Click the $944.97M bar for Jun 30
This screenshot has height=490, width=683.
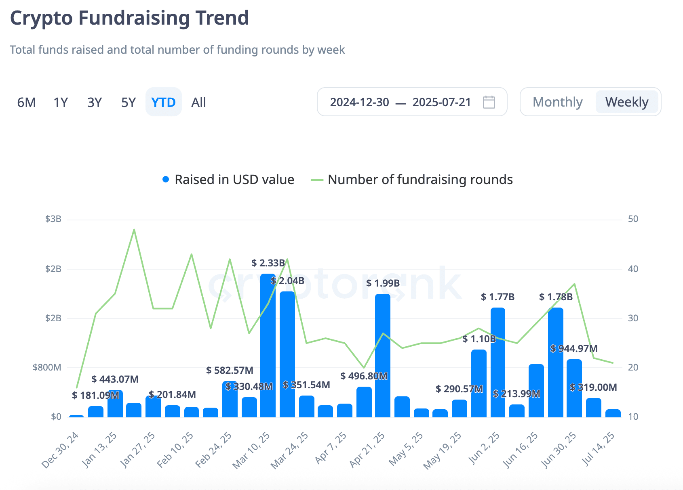(574, 388)
